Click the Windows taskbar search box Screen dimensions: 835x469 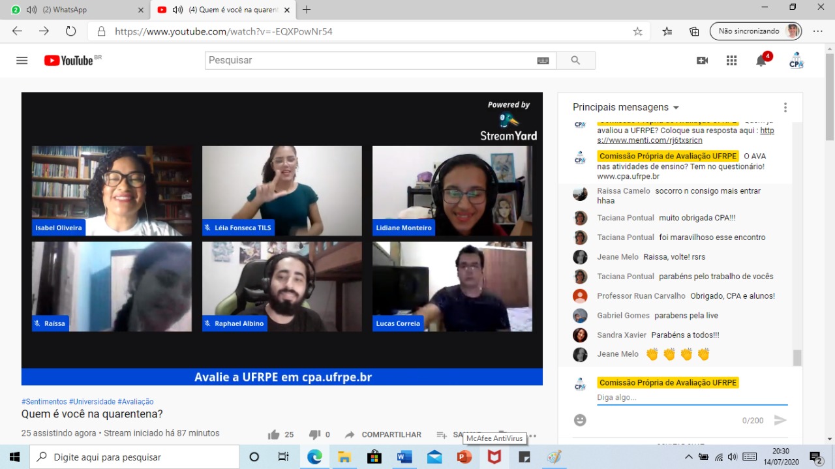coord(134,457)
